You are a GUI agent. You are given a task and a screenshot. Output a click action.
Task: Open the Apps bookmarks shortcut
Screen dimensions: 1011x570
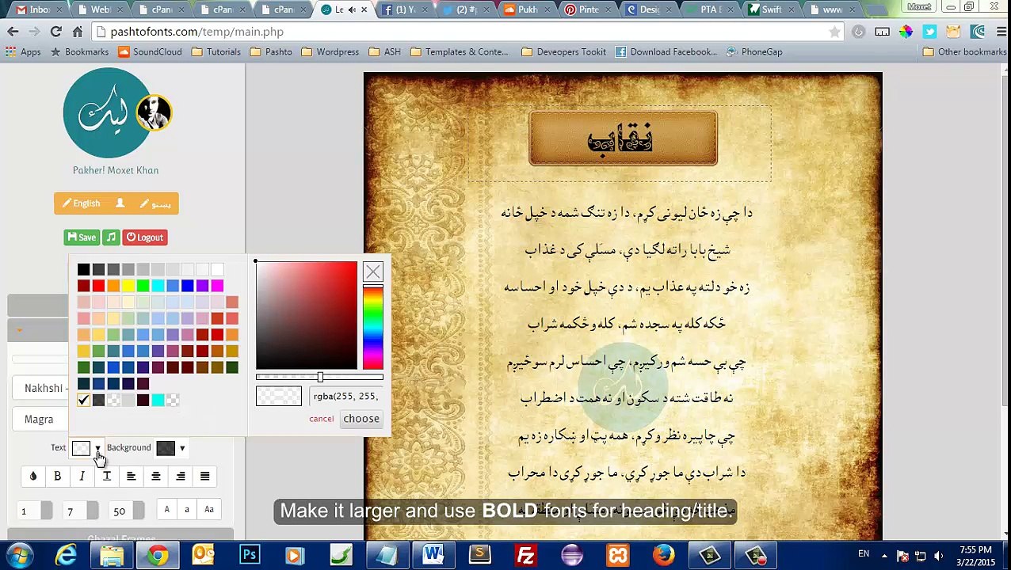pos(23,51)
